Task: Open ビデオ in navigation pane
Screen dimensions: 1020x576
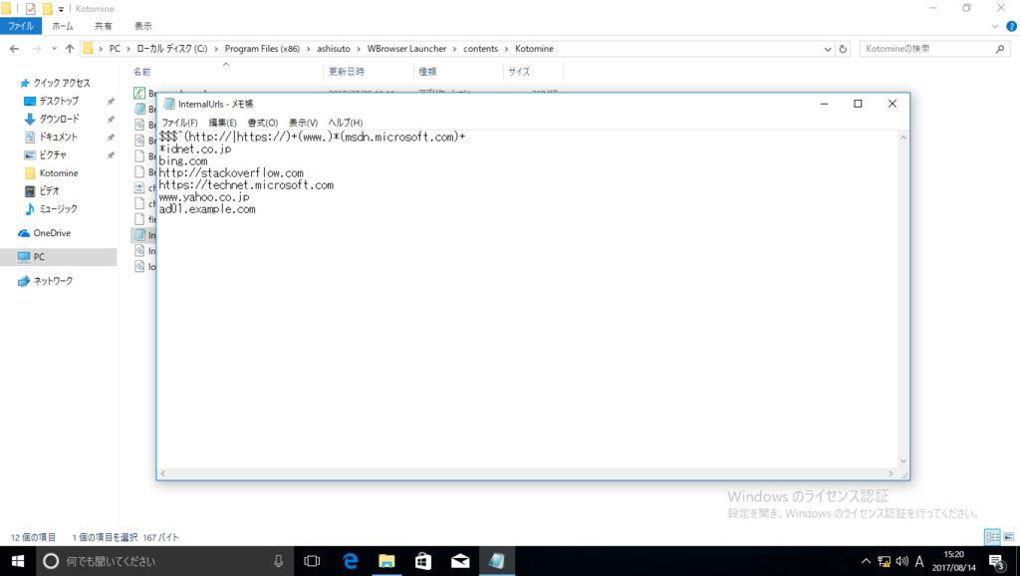Action: [49, 190]
